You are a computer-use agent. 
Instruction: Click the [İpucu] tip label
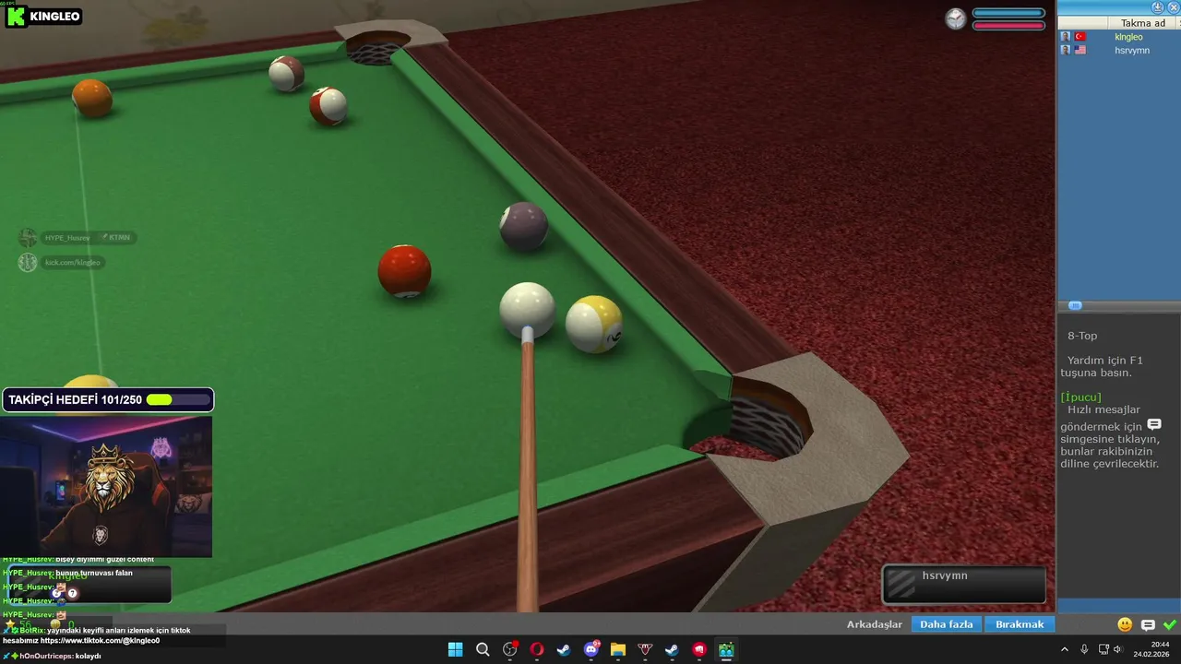[1080, 397]
